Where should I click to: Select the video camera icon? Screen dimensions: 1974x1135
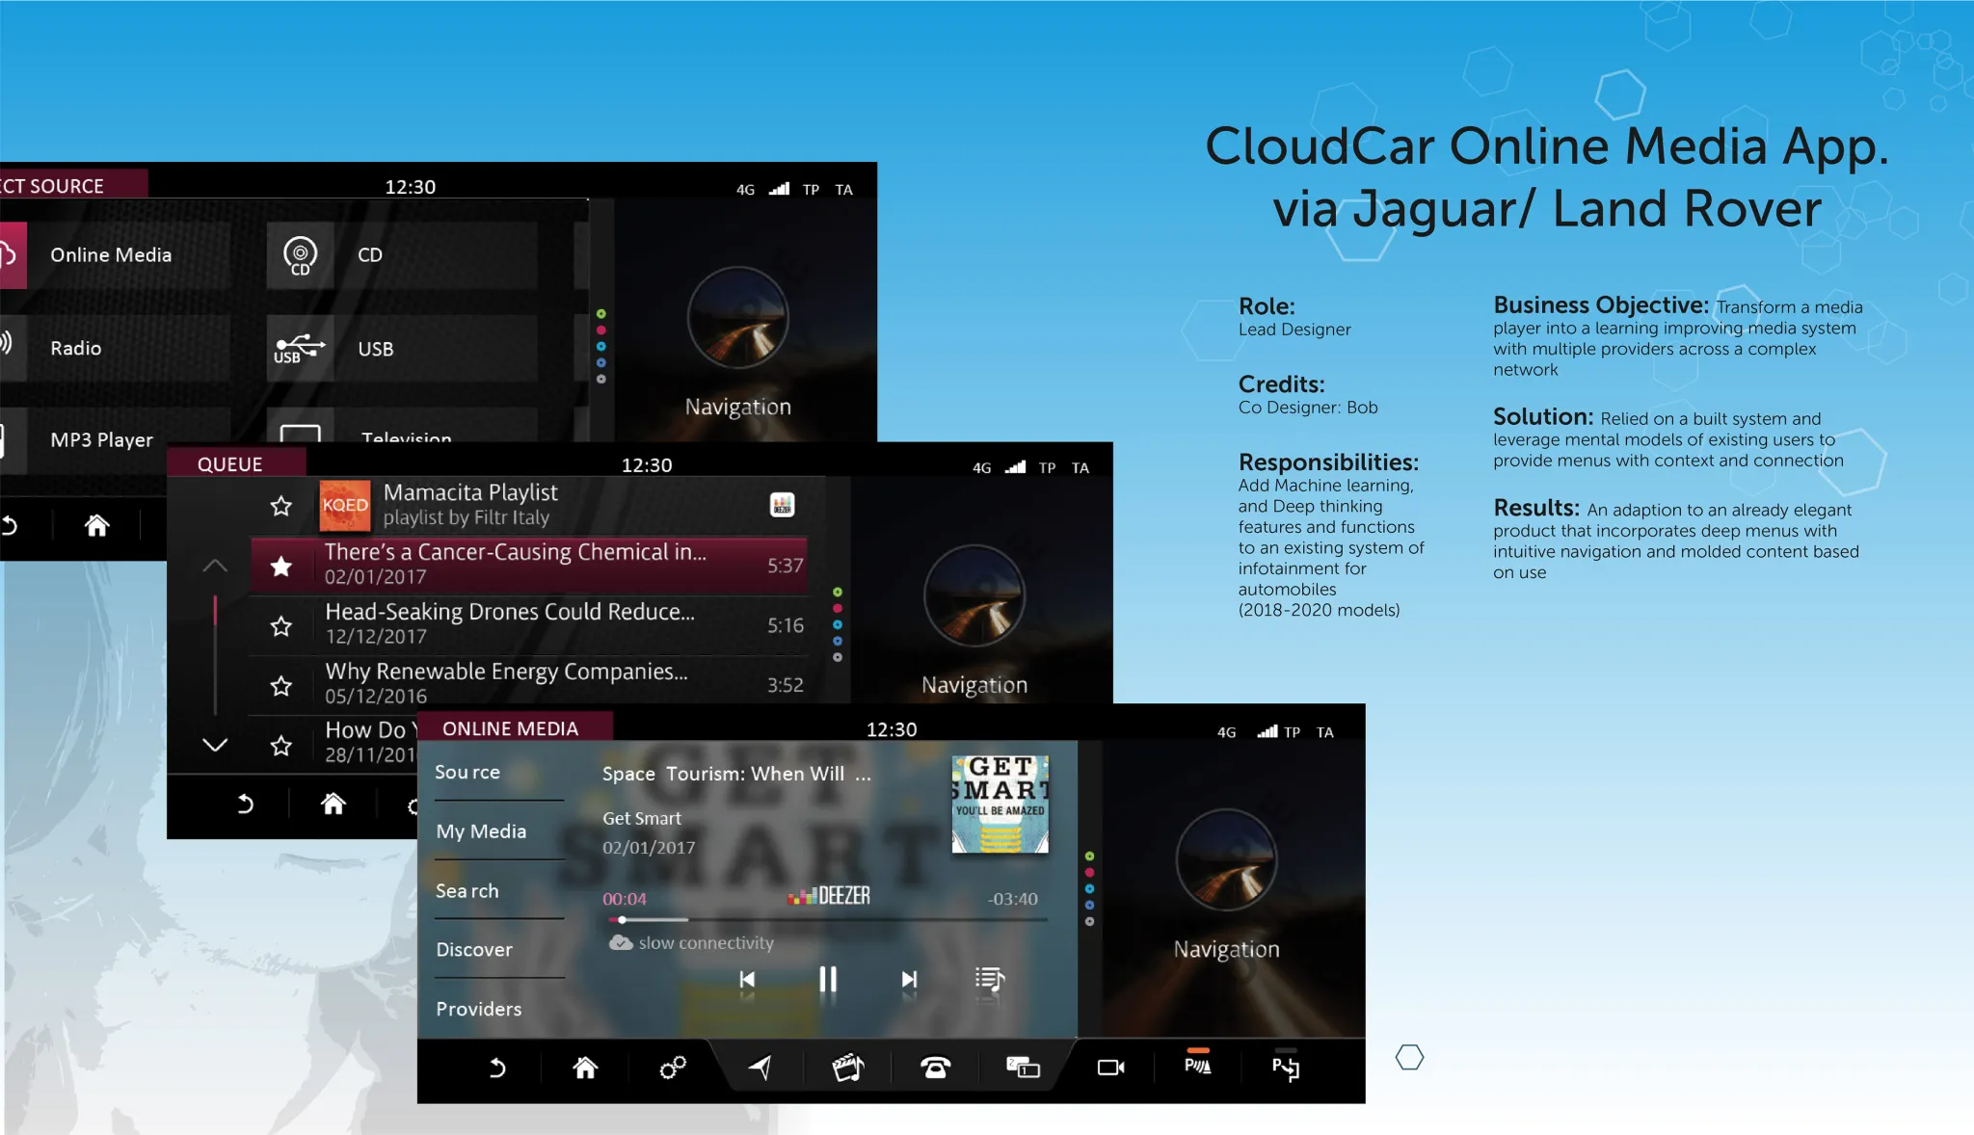(x=1112, y=1068)
